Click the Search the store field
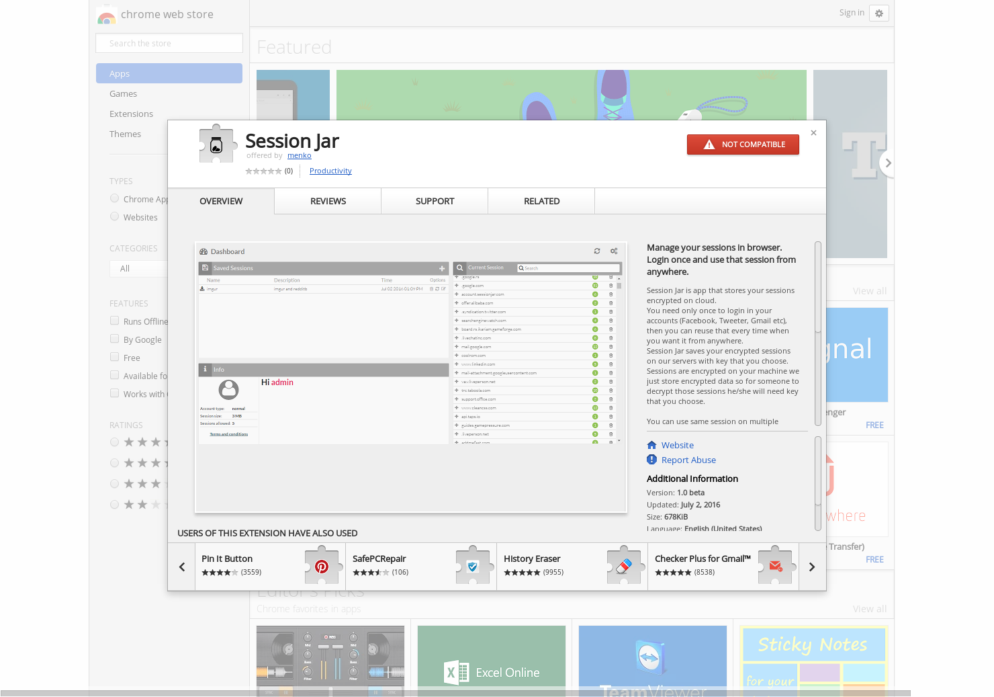Image resolution: width=994 pixels, height=697 pixels. [169, 43]
